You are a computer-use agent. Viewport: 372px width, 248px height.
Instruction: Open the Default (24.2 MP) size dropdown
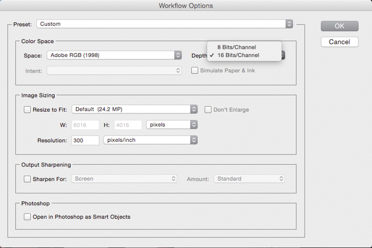coord(135,109)
